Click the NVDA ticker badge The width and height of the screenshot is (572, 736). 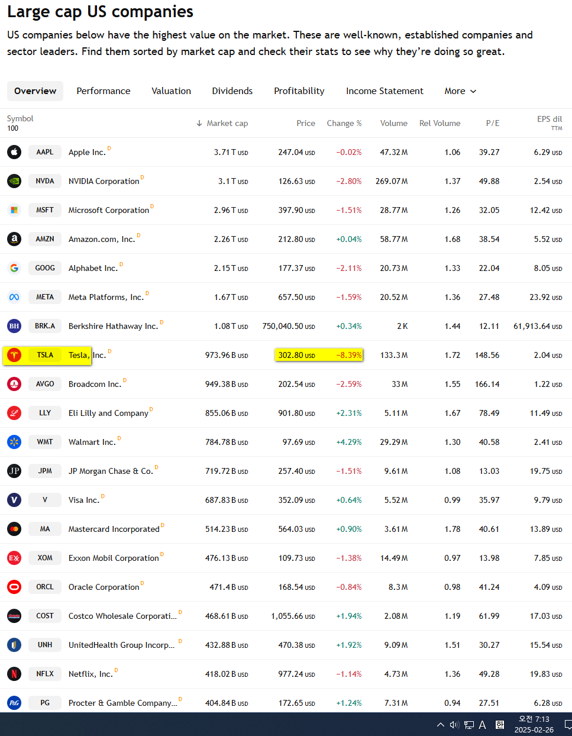click(45, 181)
